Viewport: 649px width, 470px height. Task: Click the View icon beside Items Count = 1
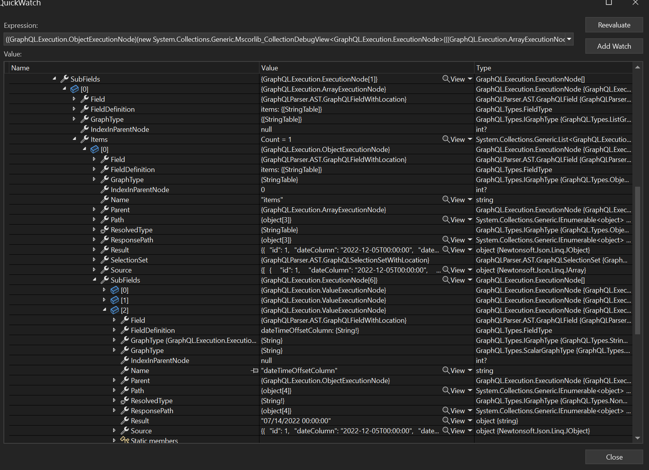446,139
